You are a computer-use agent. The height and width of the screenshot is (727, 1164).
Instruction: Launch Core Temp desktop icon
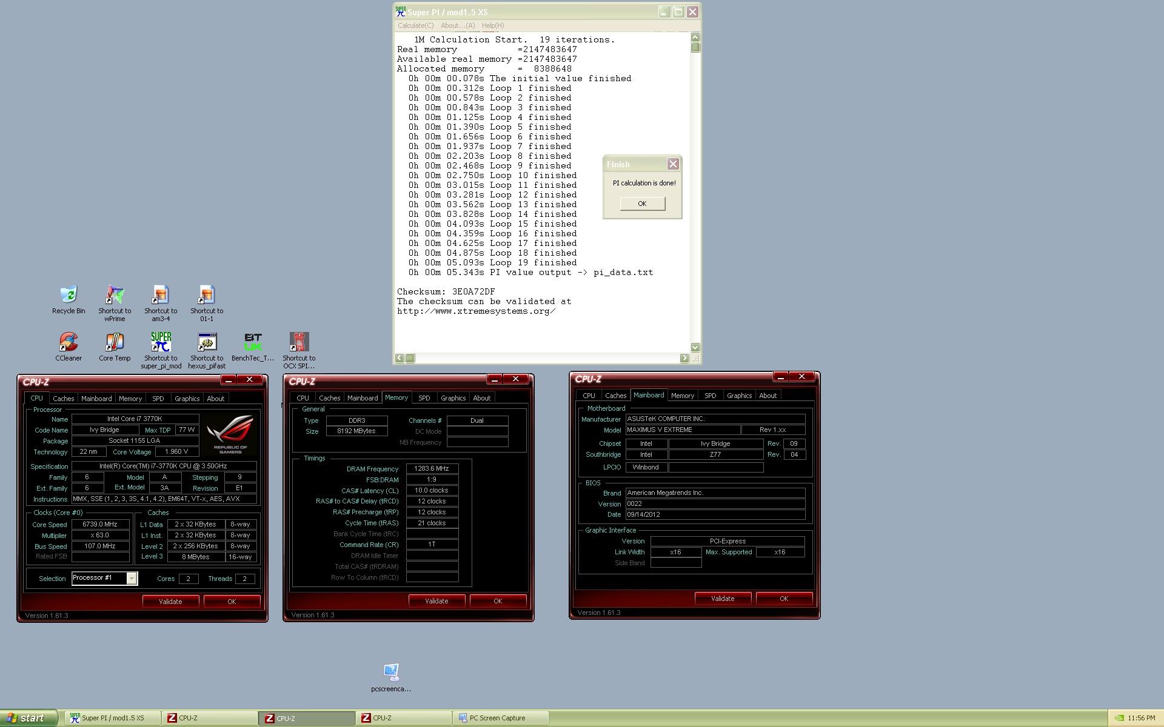click(115, 347)
